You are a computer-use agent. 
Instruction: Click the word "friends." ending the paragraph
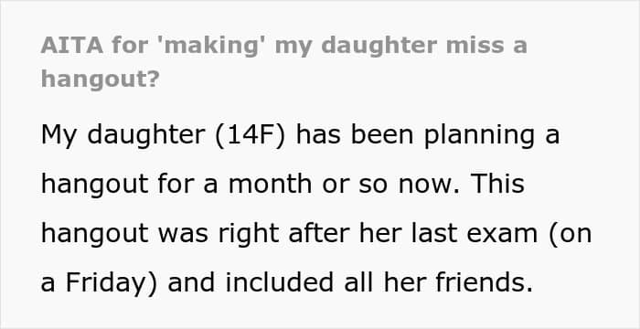click(x=484, y=282)
